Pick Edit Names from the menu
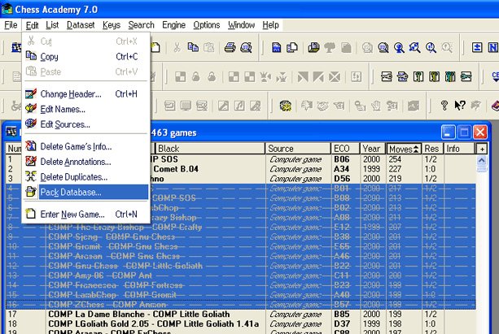Viewport: 499px width, 334px height. [63, 109]
